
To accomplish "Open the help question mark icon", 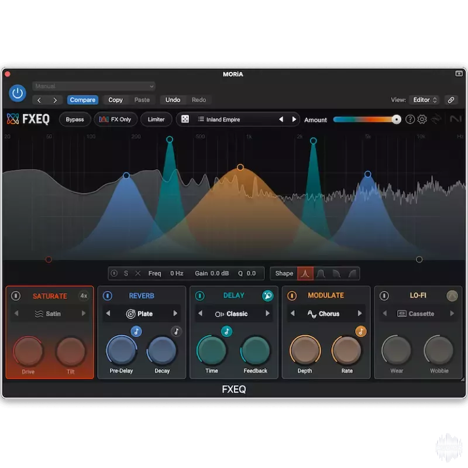I will coord(410,119).
